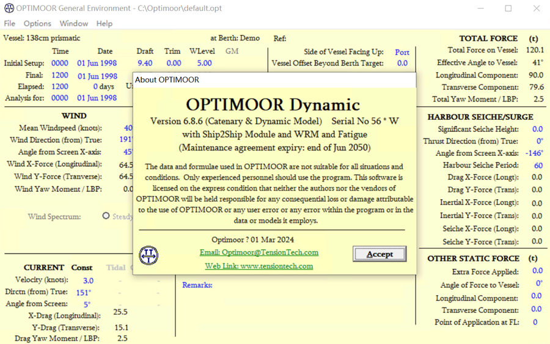Click the Analysis for time 0000
This screenshot has width=550, height=344.
click(x=60, y=98)
